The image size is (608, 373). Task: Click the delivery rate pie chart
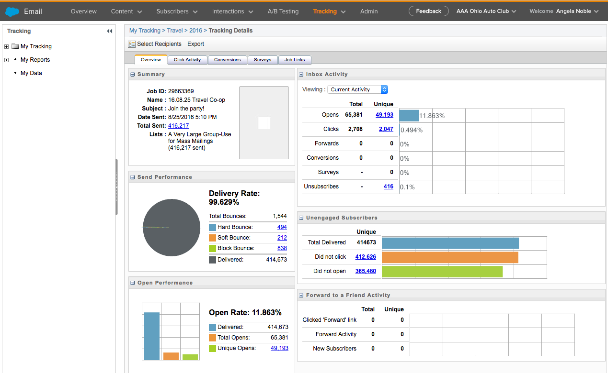coord(172,228)
